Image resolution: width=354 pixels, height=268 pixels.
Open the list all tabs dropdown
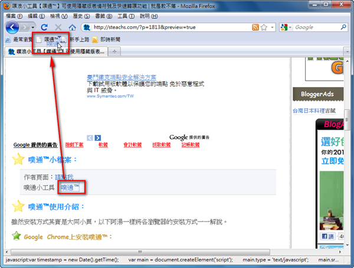[x=348, y=52]
